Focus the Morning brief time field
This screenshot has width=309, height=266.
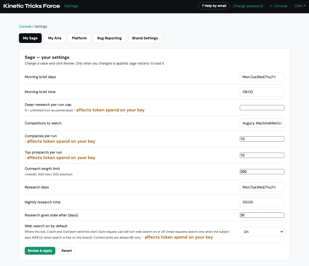(x=262, y=92)
